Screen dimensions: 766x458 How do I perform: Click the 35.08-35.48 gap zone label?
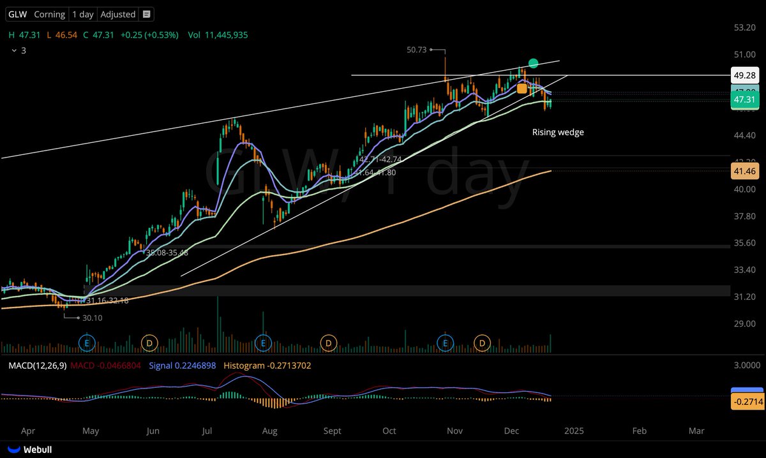(x=167, y=253)
